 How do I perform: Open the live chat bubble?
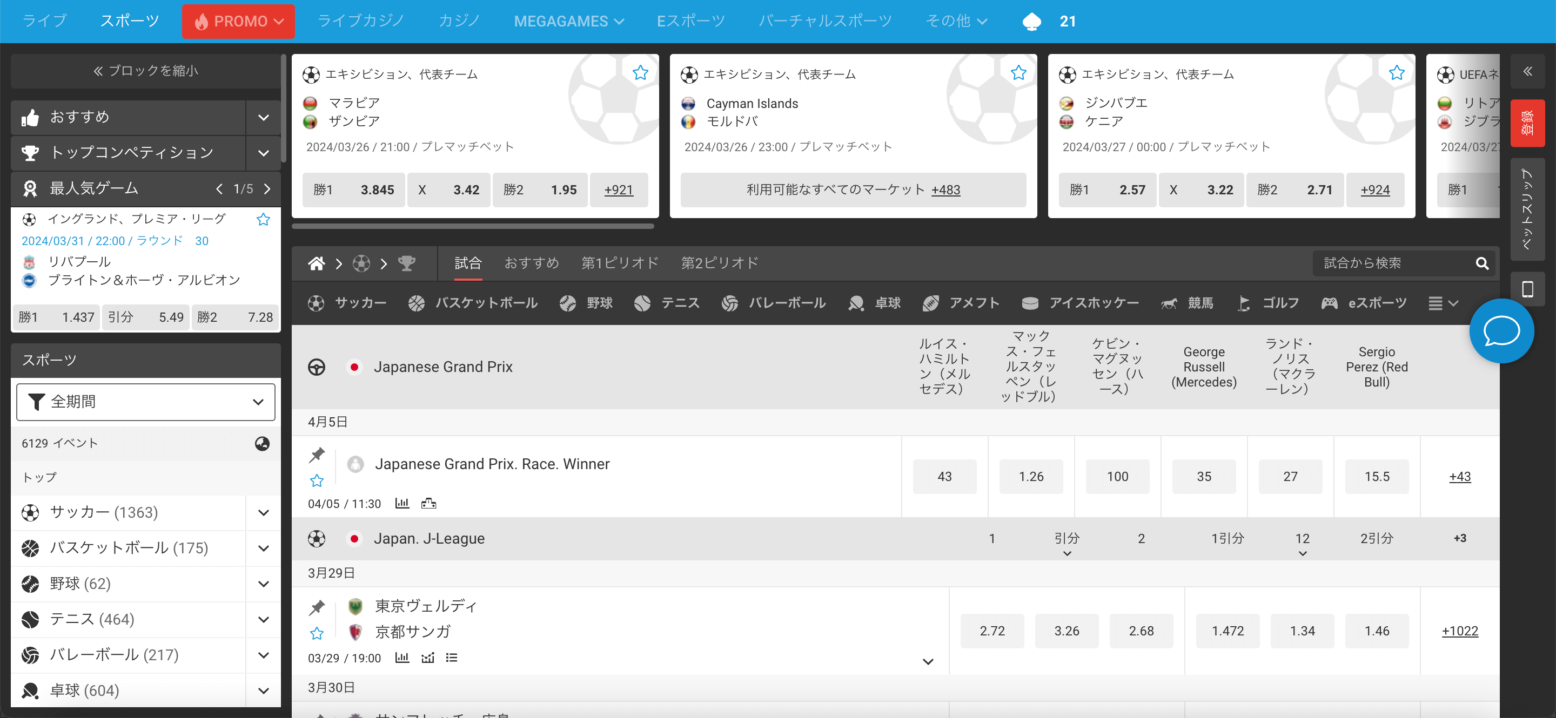coord(1501,330)
